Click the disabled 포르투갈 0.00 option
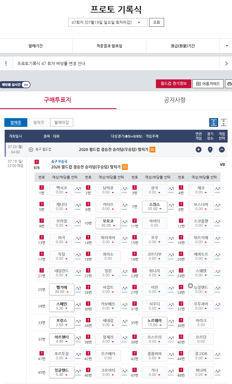 tap(62, 356)
